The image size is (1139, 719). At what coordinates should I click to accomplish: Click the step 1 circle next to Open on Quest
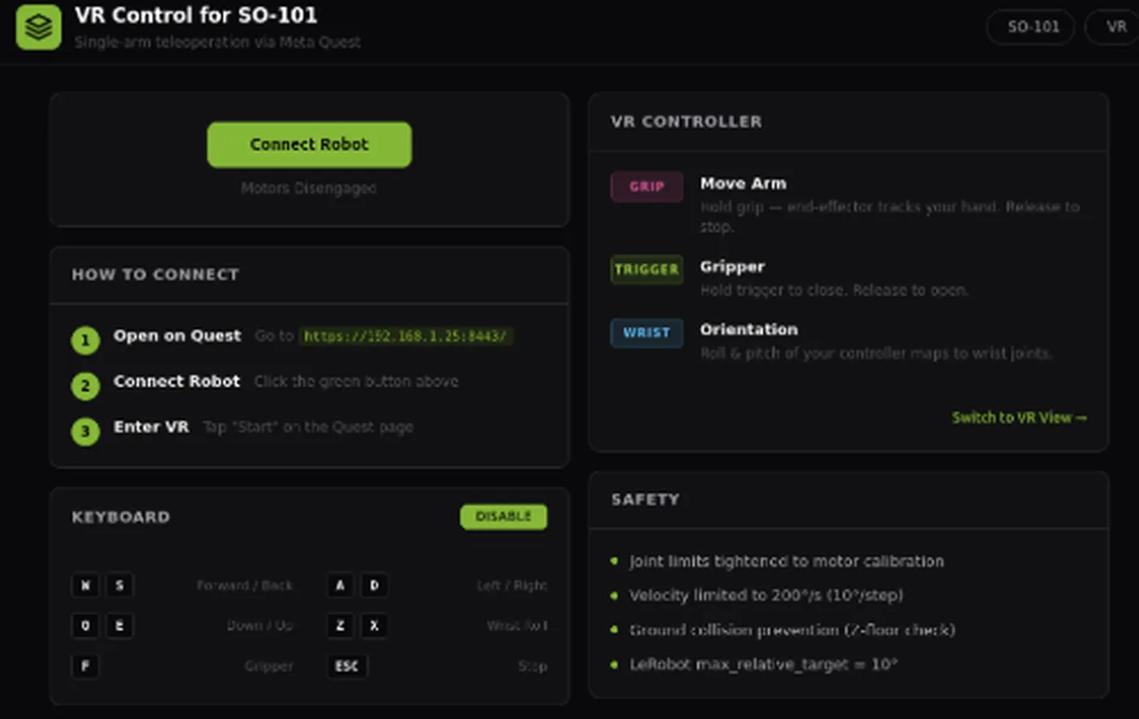click(85, 340)
